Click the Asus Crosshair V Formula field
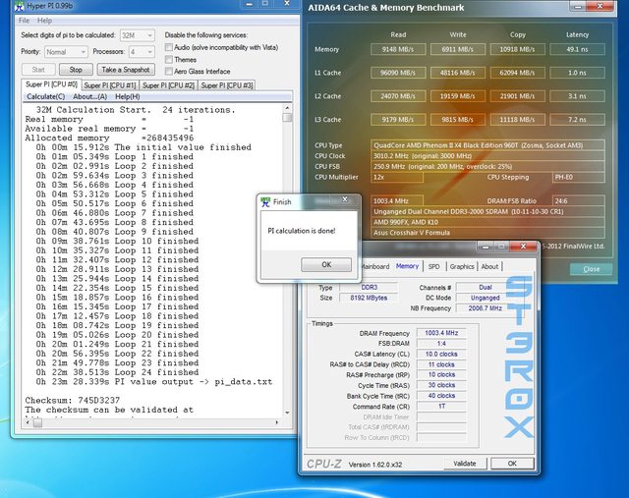 [x=487, y=233]
